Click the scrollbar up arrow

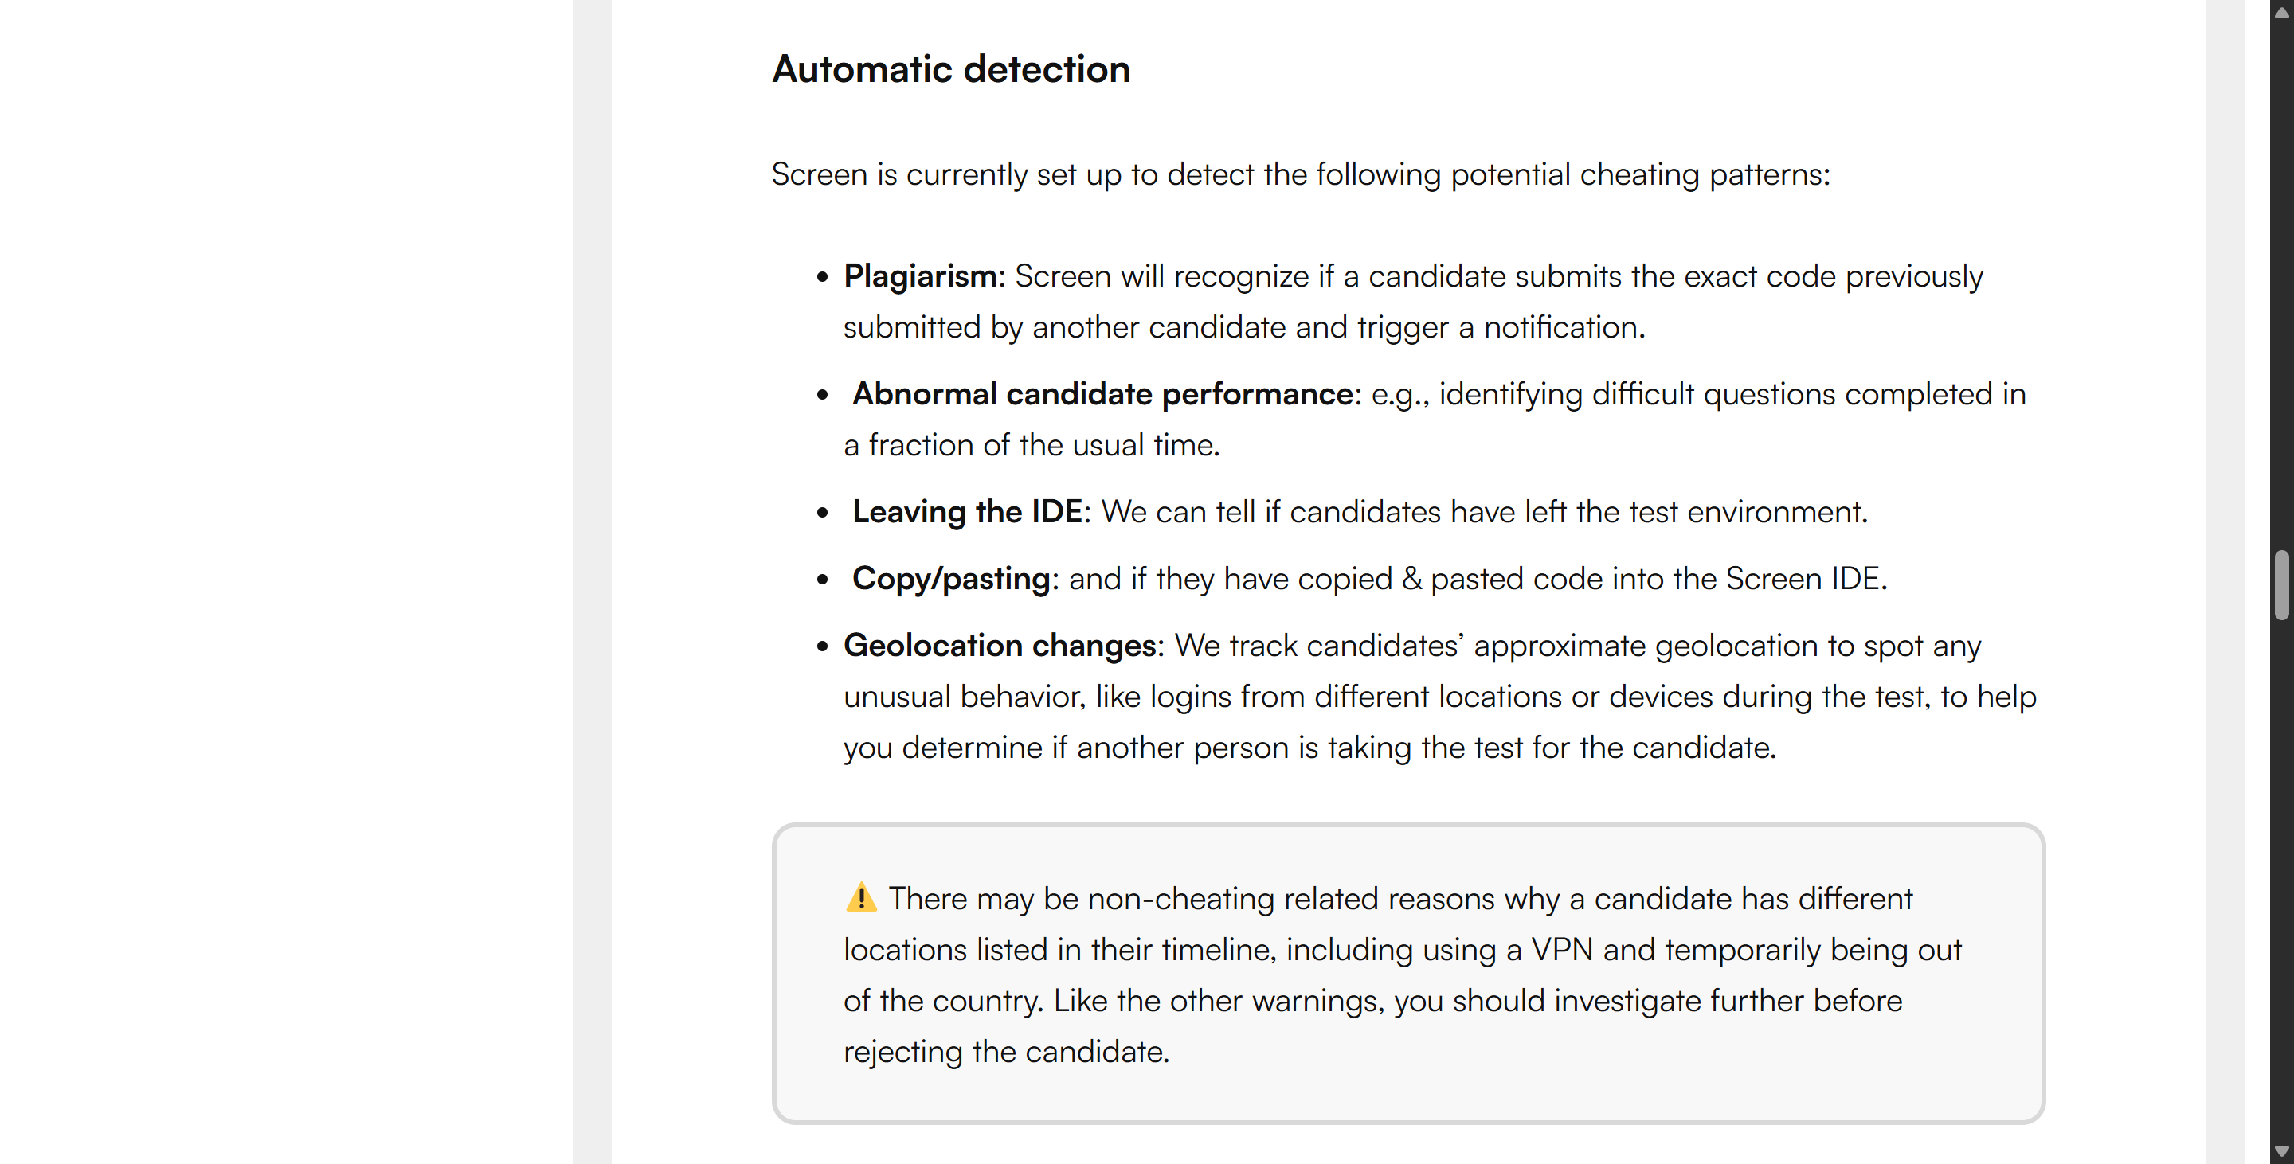(x=2280, y=13)
